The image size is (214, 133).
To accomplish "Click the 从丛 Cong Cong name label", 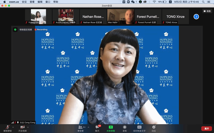I will (28, 123).
